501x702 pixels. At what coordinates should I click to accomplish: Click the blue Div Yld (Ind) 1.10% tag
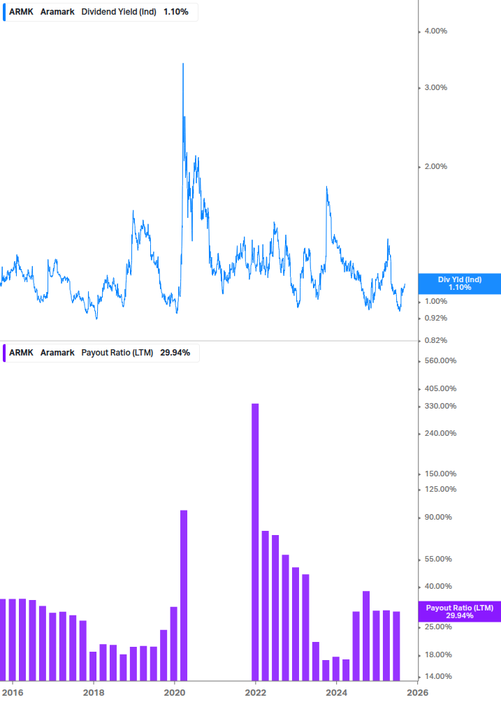459,284
